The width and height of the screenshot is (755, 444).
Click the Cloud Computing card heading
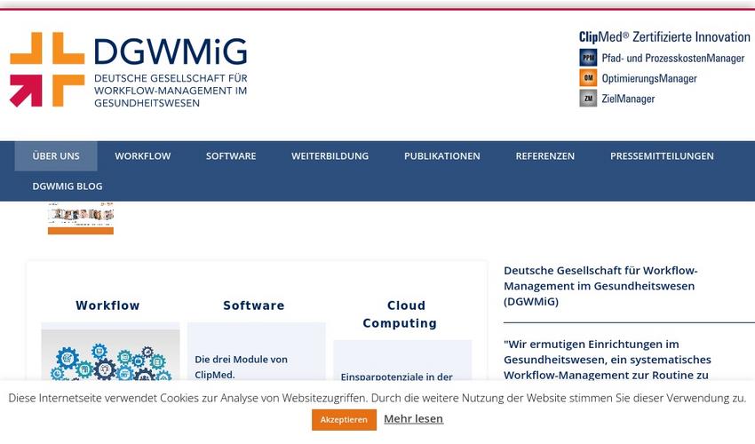coord(400,314)
